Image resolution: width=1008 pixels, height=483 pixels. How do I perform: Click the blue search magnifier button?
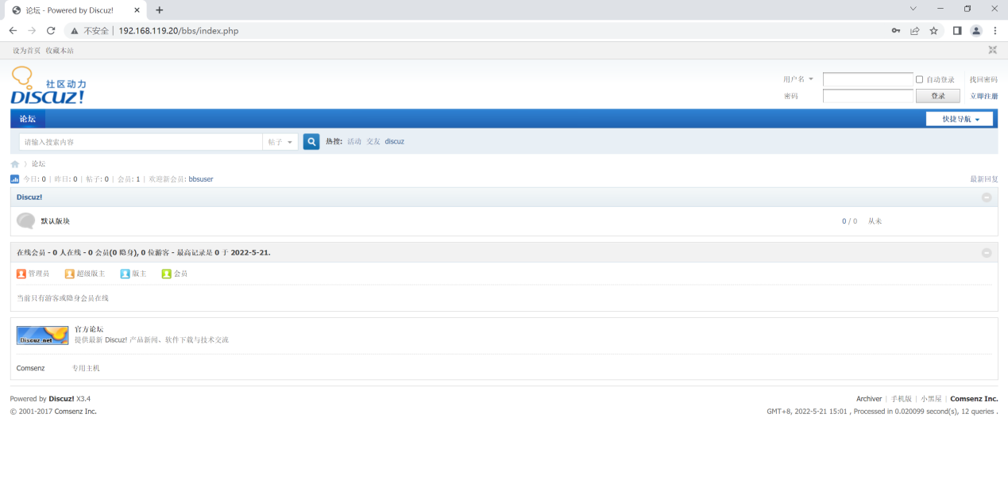click(311, 141)
